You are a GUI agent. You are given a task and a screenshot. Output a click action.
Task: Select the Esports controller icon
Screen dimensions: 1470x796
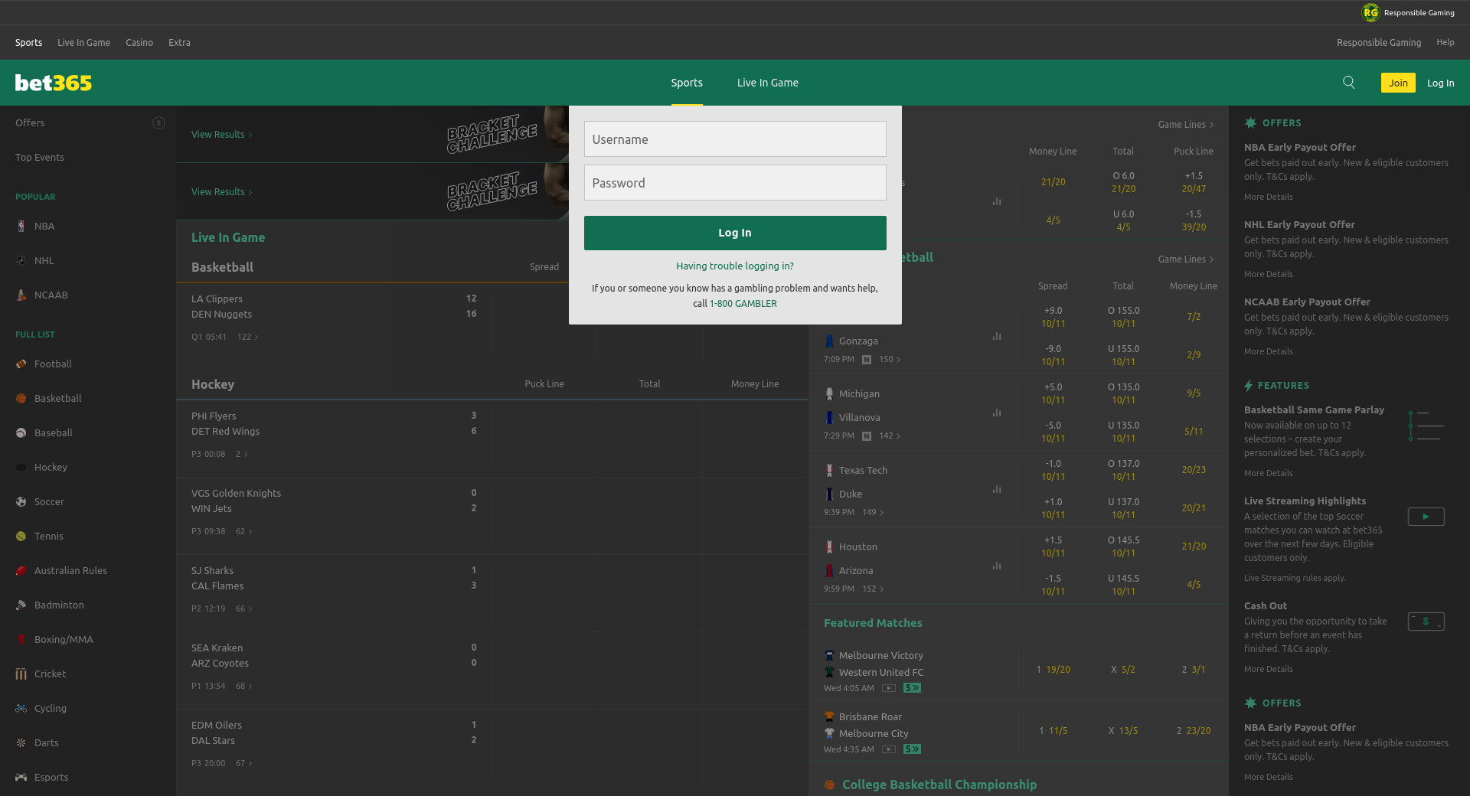(x=21, y=777)
